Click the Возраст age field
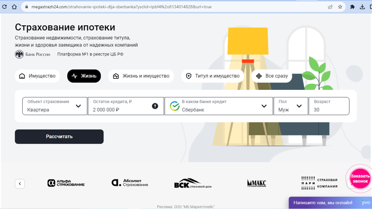The width and height of the screenshot is (372, 209). click(x=329, y=106)
